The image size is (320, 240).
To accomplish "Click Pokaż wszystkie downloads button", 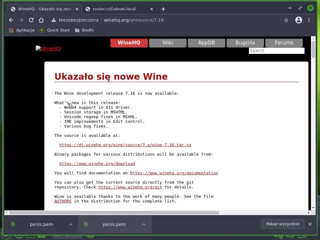I will pos(282,224).
